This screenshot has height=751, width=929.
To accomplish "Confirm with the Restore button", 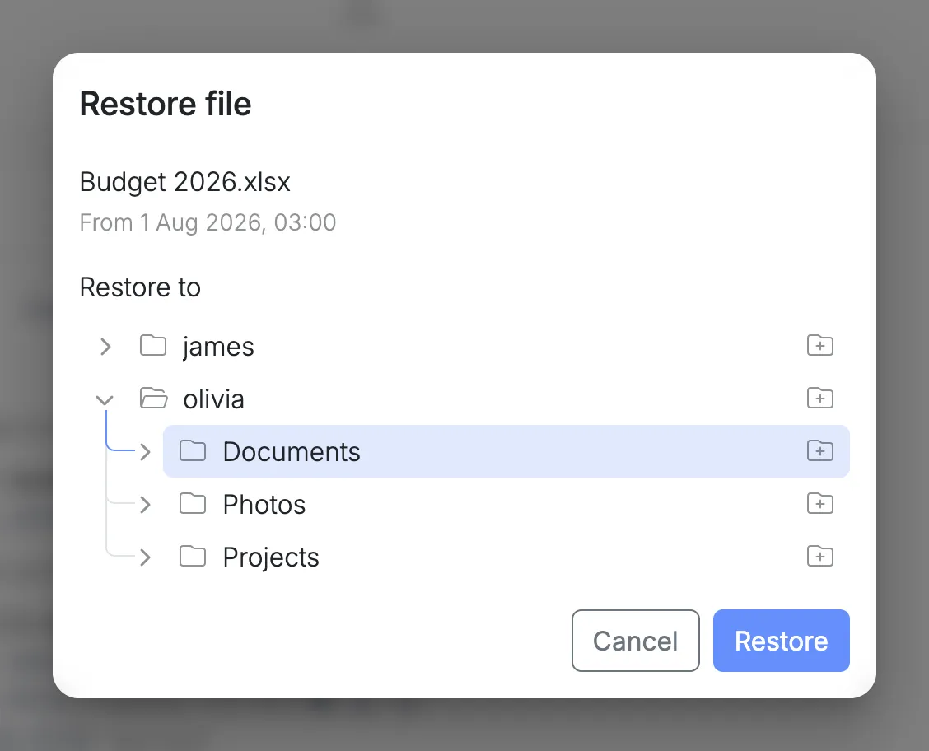I will pos(781,641).
